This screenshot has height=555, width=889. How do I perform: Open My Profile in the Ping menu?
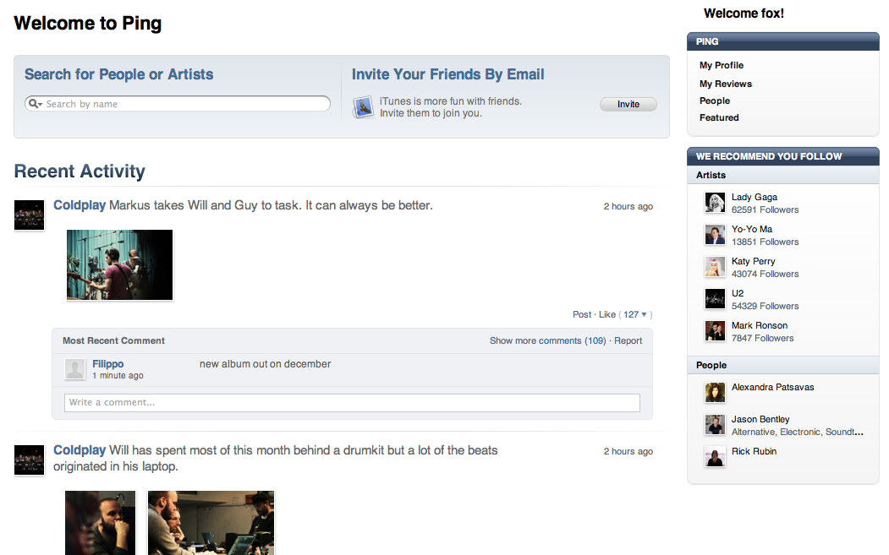click(722, 65)
